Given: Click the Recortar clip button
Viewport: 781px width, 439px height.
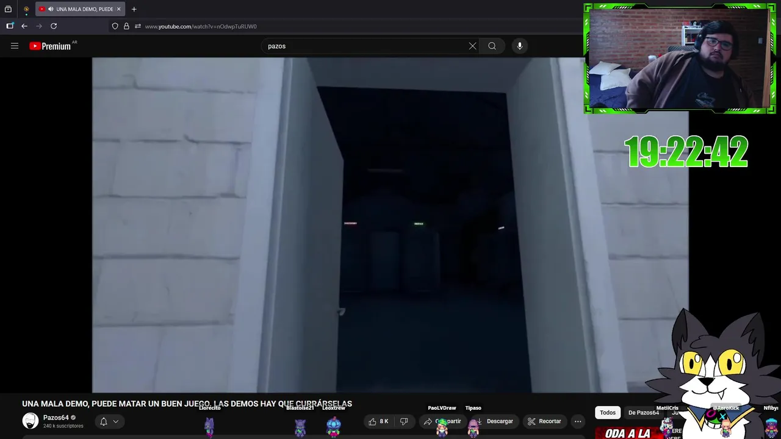Looking at the screenshot, I should (544, 421).
